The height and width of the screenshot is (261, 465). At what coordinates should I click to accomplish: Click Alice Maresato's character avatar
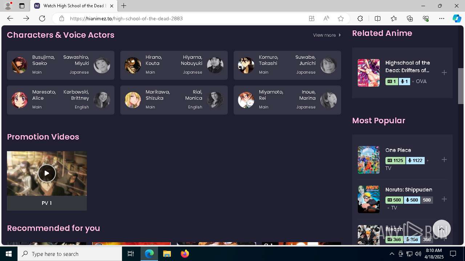pyautogui.click(x=20, y=100)
